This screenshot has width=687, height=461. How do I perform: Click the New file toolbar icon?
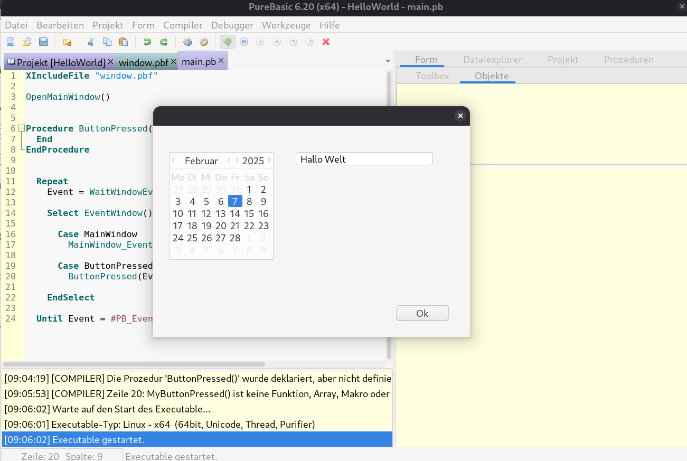[11, 42]
